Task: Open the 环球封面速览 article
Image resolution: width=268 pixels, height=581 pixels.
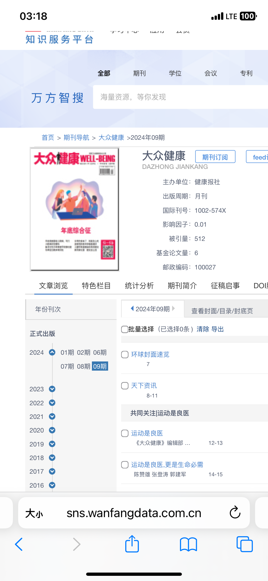Action: coord(150,354)
